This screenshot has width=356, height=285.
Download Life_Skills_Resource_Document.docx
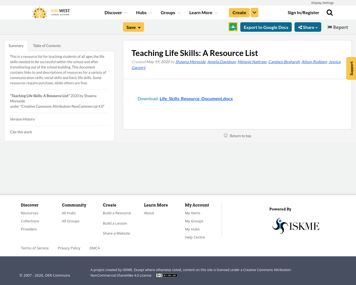pyautogui.click(x=196, y=98)
